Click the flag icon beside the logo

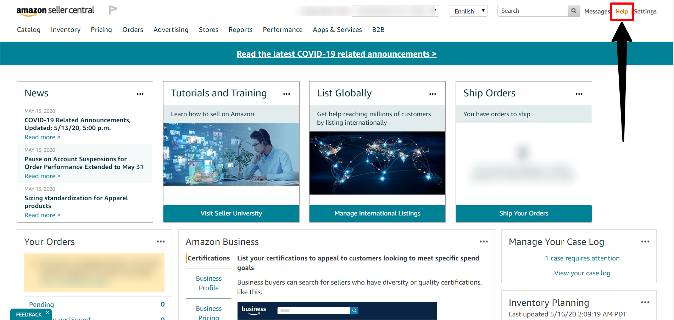click(x=113, y=10)
